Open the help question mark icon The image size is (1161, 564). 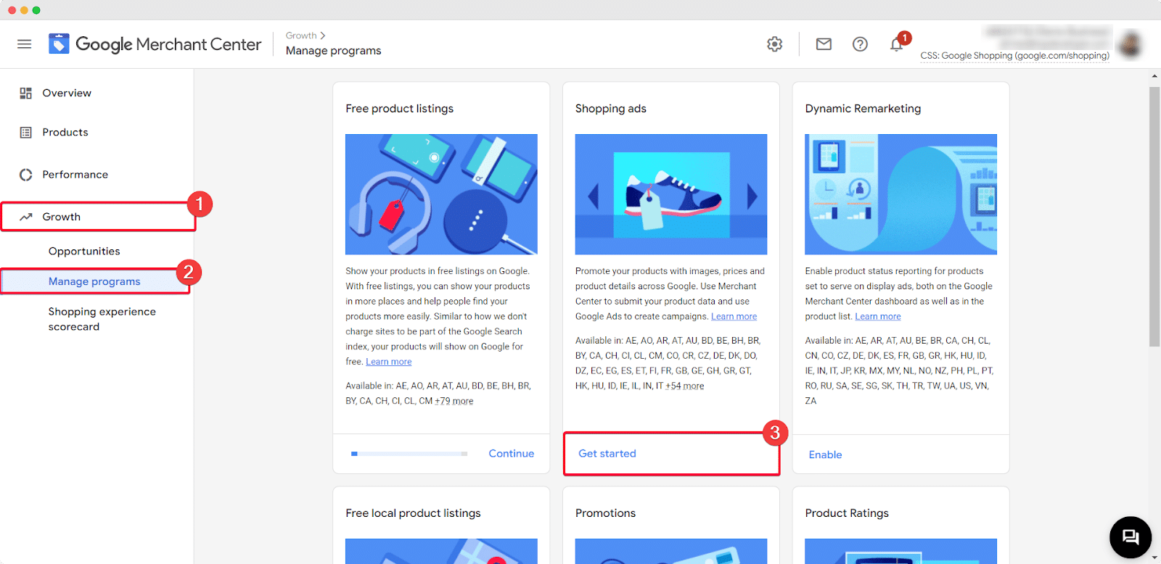860,44
